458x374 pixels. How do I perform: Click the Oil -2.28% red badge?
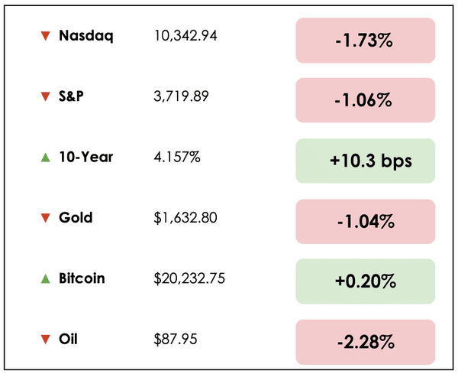pos(365,342)
